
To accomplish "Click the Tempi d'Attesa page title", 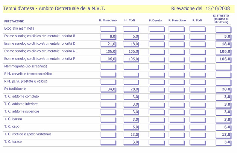I will [54, 8].
